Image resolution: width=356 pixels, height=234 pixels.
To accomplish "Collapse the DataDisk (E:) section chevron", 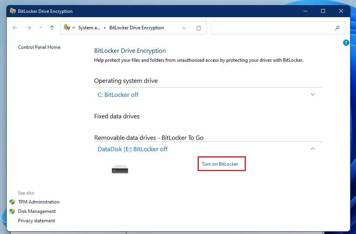I will [x=312, y=148].
